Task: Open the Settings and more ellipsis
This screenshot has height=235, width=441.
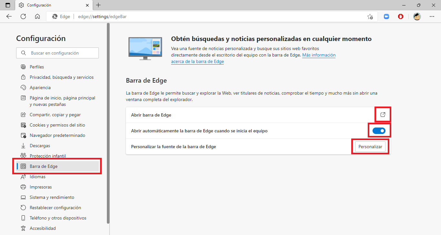Action: tap(432, 16)
